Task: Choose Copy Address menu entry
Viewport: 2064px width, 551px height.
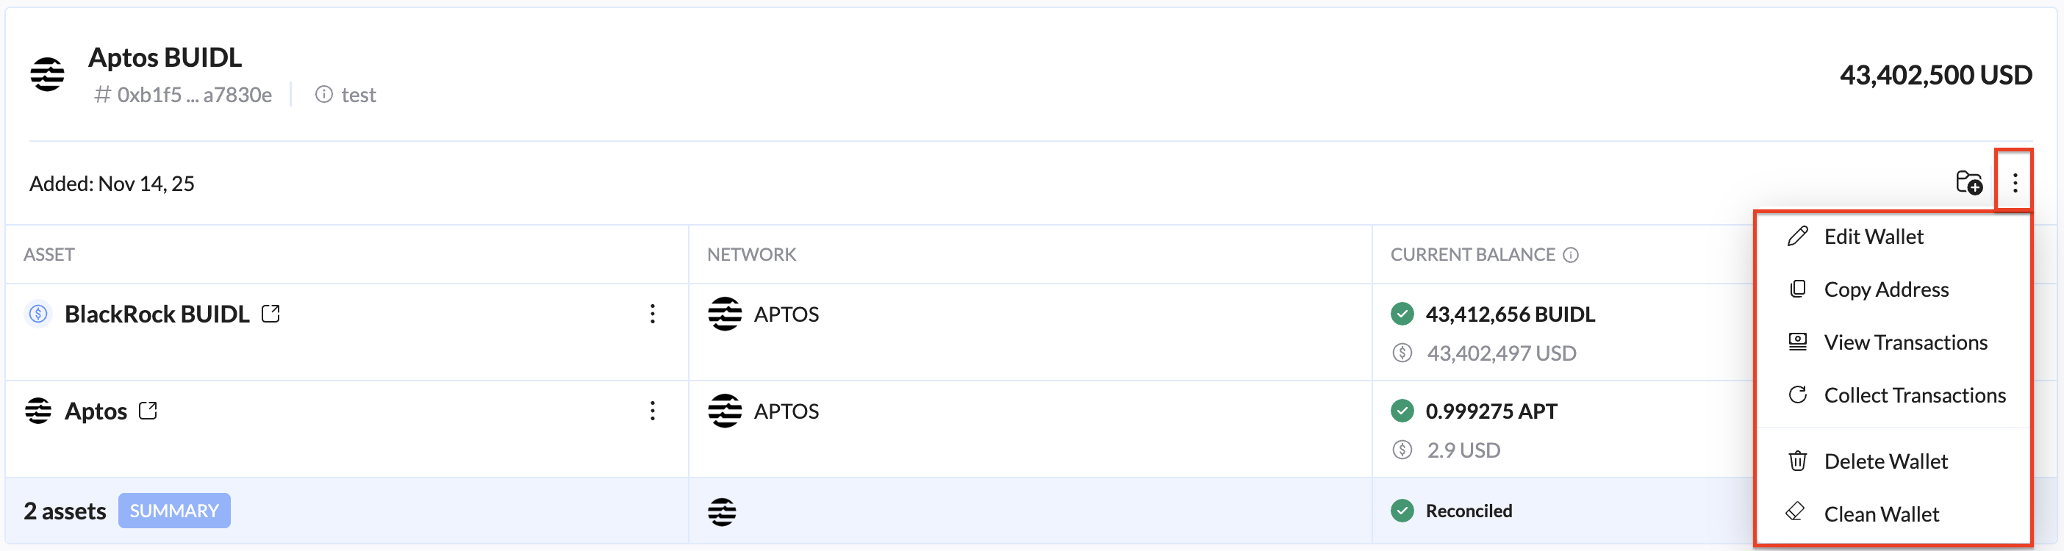Action: pos(1885,289)
